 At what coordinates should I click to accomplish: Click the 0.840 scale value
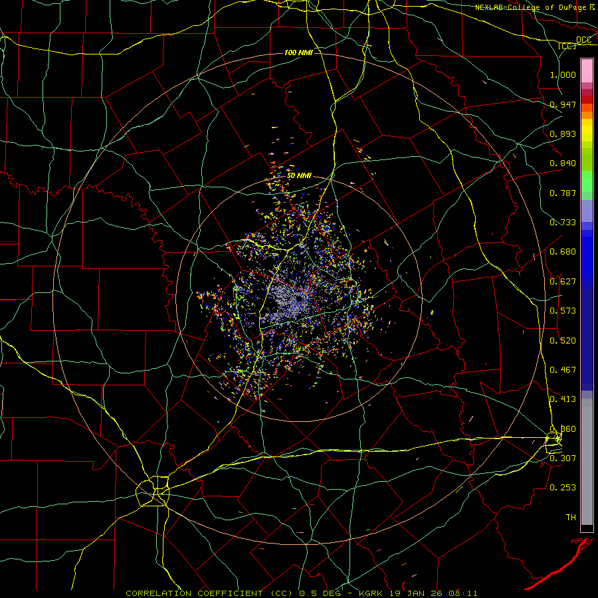(563, 163)
